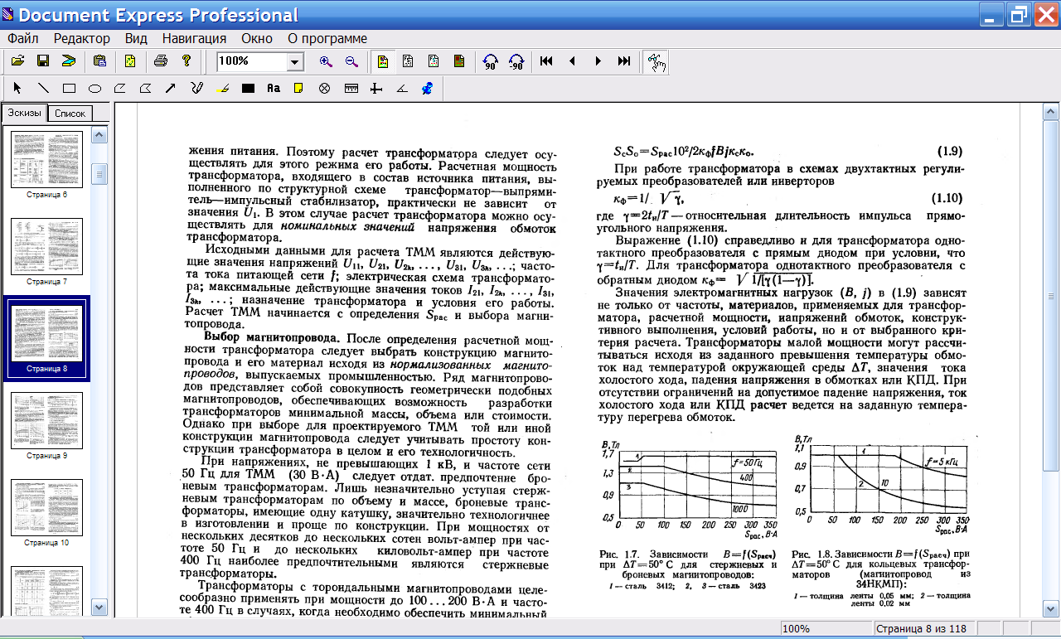Image resolution: width=1061 pixels, height=639 pixels.
Task: Switch to the Список tab
Action: [70, 114]
